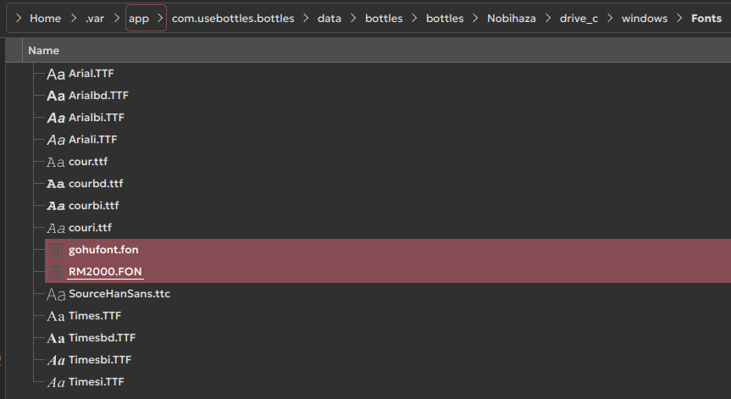Click the couri.ttf italic font icon
731x399 pixels.
click(x=56, y=228)
